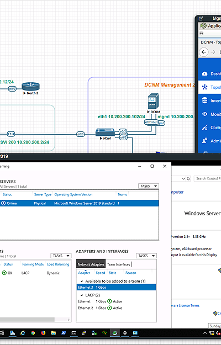Select the LACP Dynamic team row

pyautogui.click(x=36, y=273)
